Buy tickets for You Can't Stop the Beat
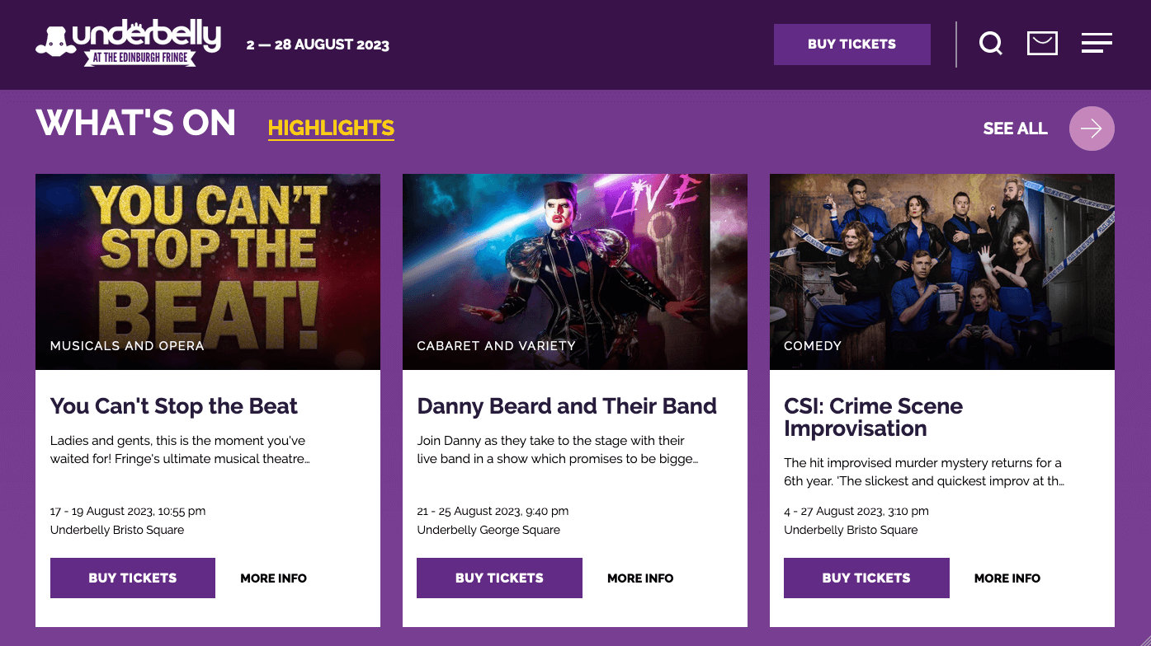The height and width of the screenshot is (646, 1151). 133,578
